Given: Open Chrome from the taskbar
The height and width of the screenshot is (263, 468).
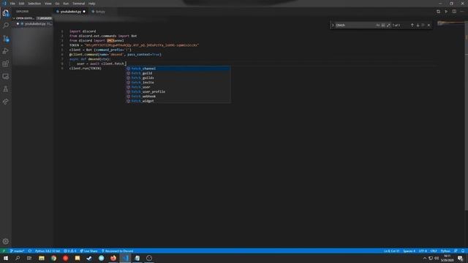Looking at the screenshot, I should pyautogui.click(x=53, y=258).
